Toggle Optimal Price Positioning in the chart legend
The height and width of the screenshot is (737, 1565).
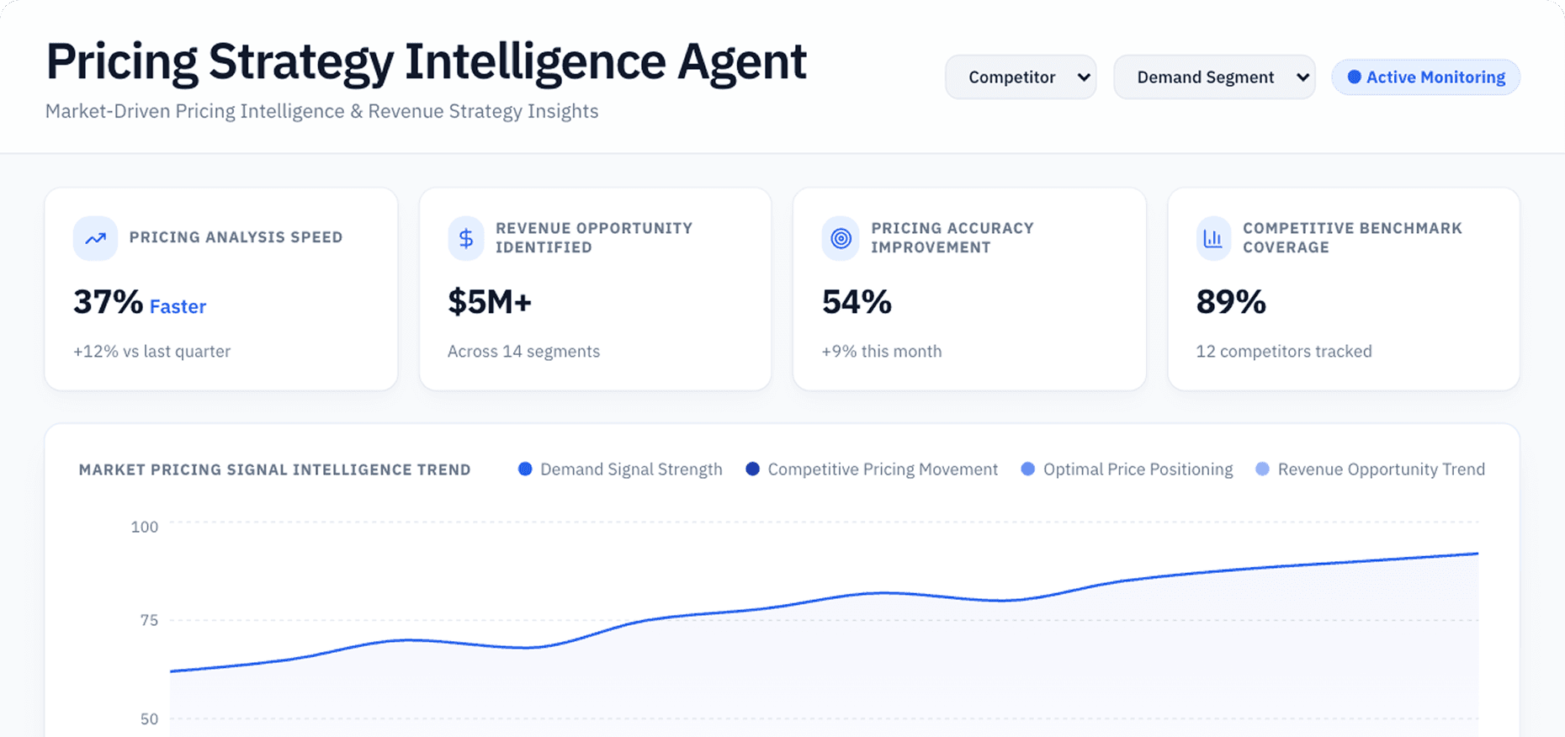coord(1127,469)
